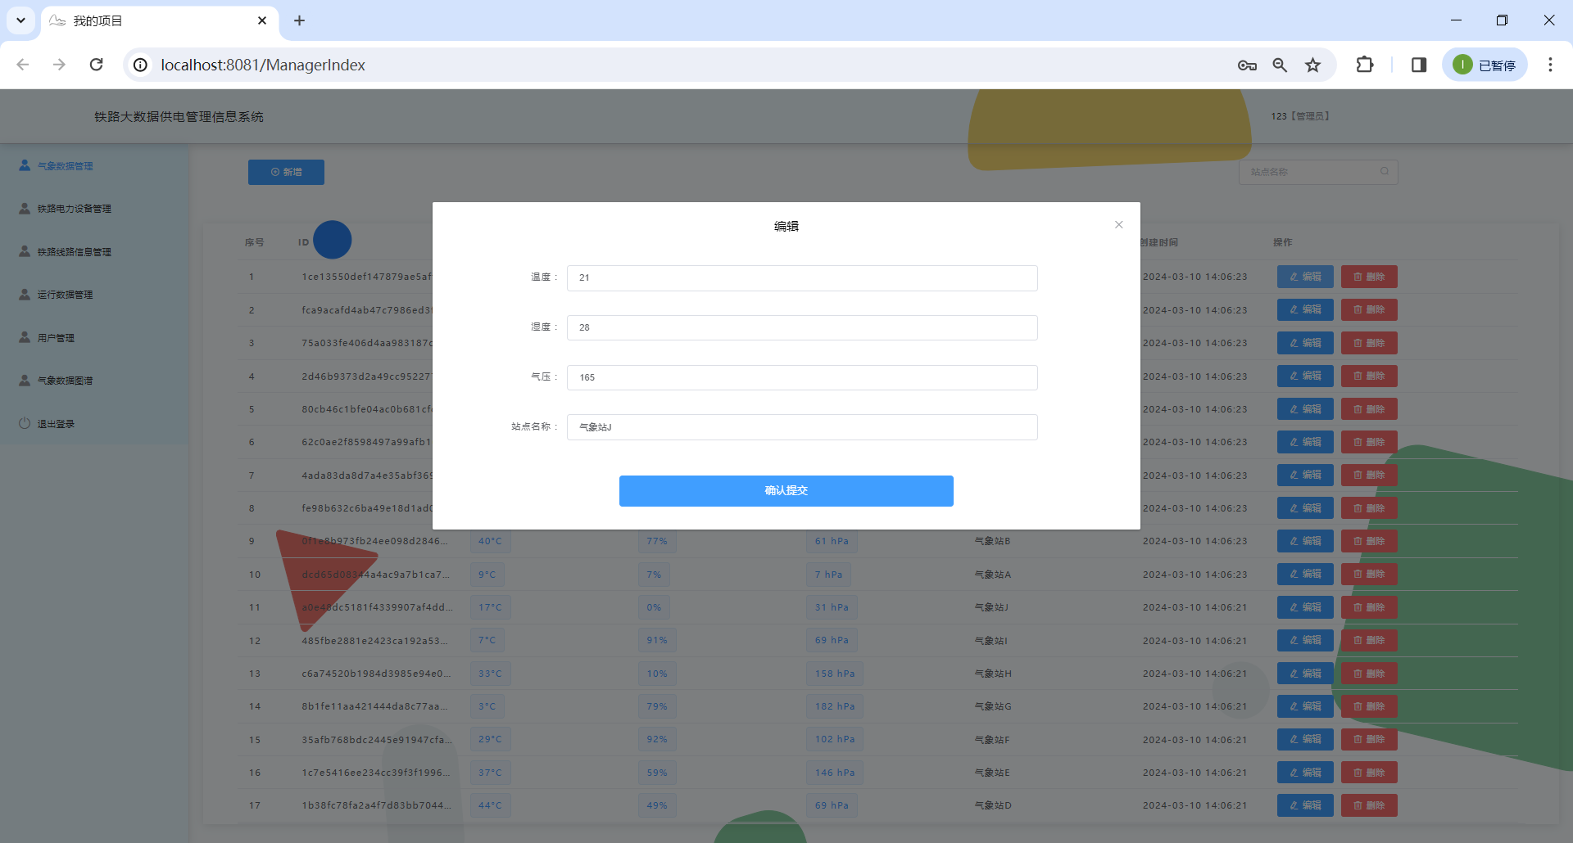Bookmark the page with the star icon
Viewport: 1573px width, 843px height.
(1313, 65)
